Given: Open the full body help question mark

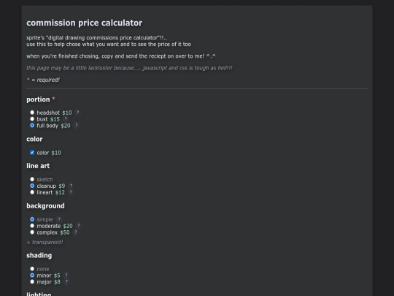Looking at the screenshot, I should coord(77,126).
